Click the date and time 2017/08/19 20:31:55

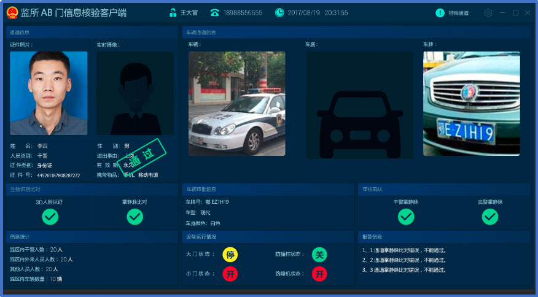coord(318,13)
